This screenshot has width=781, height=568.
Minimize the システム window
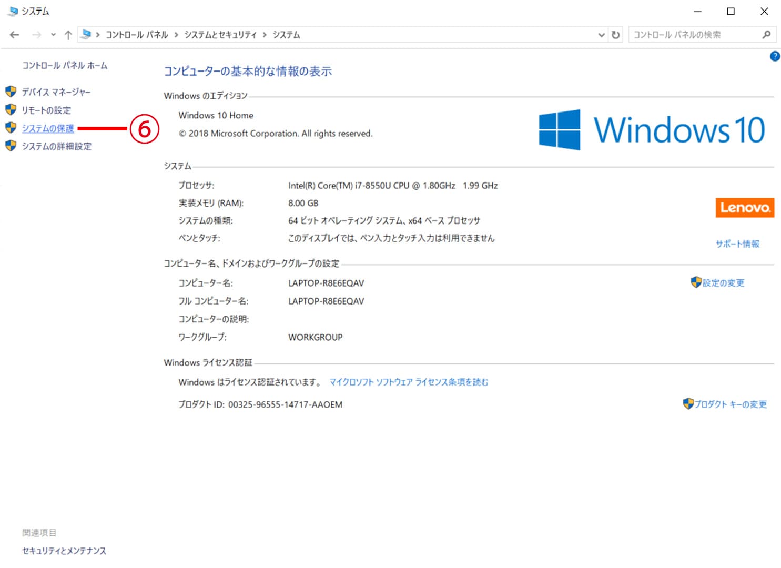point(698,12)
